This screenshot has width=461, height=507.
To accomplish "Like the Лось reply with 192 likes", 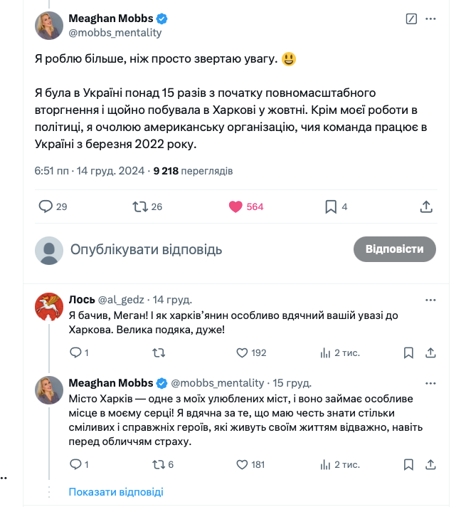I will click(x=241, y=352).
